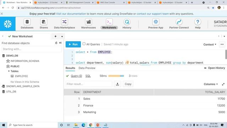This screenshot has width=227, height=128.
Task: Click the Windows taskbar search box
Action: (x=32, y=125)
